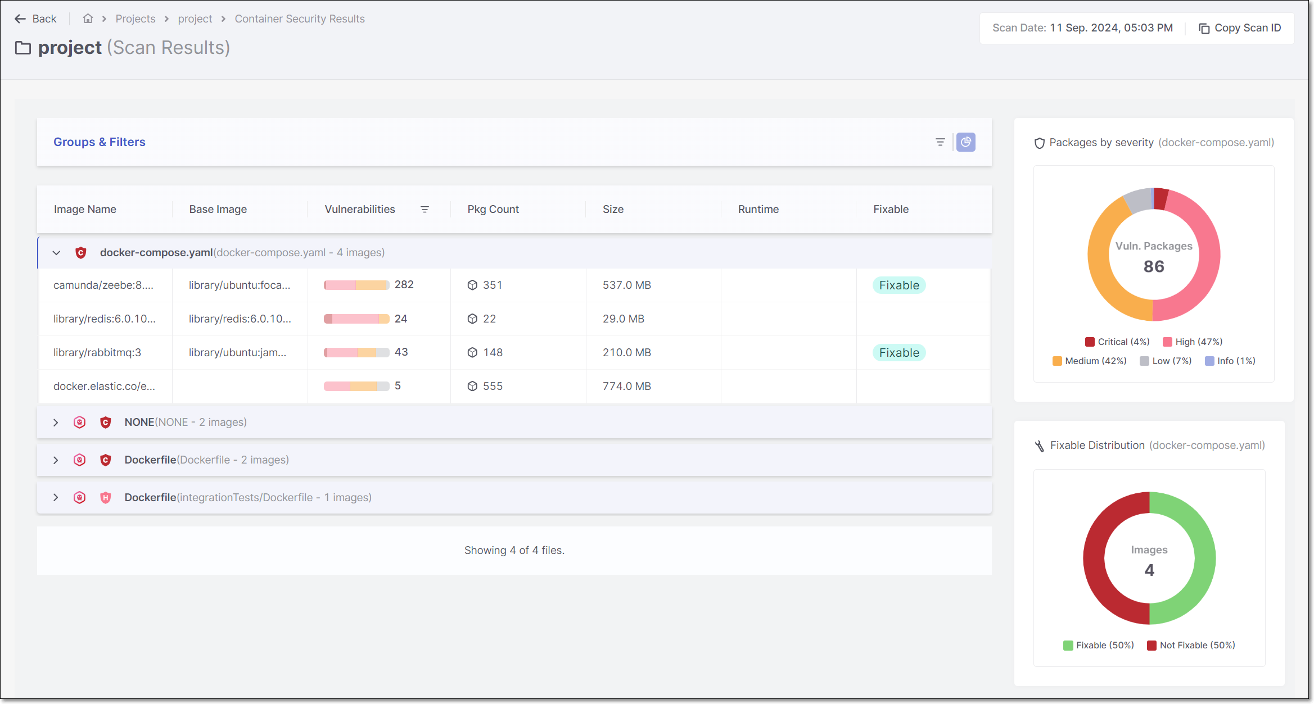The width and height of the screenshot is (1314, 704).
Task: Toggle the pie chart view button
Action: tap(966, 142)
